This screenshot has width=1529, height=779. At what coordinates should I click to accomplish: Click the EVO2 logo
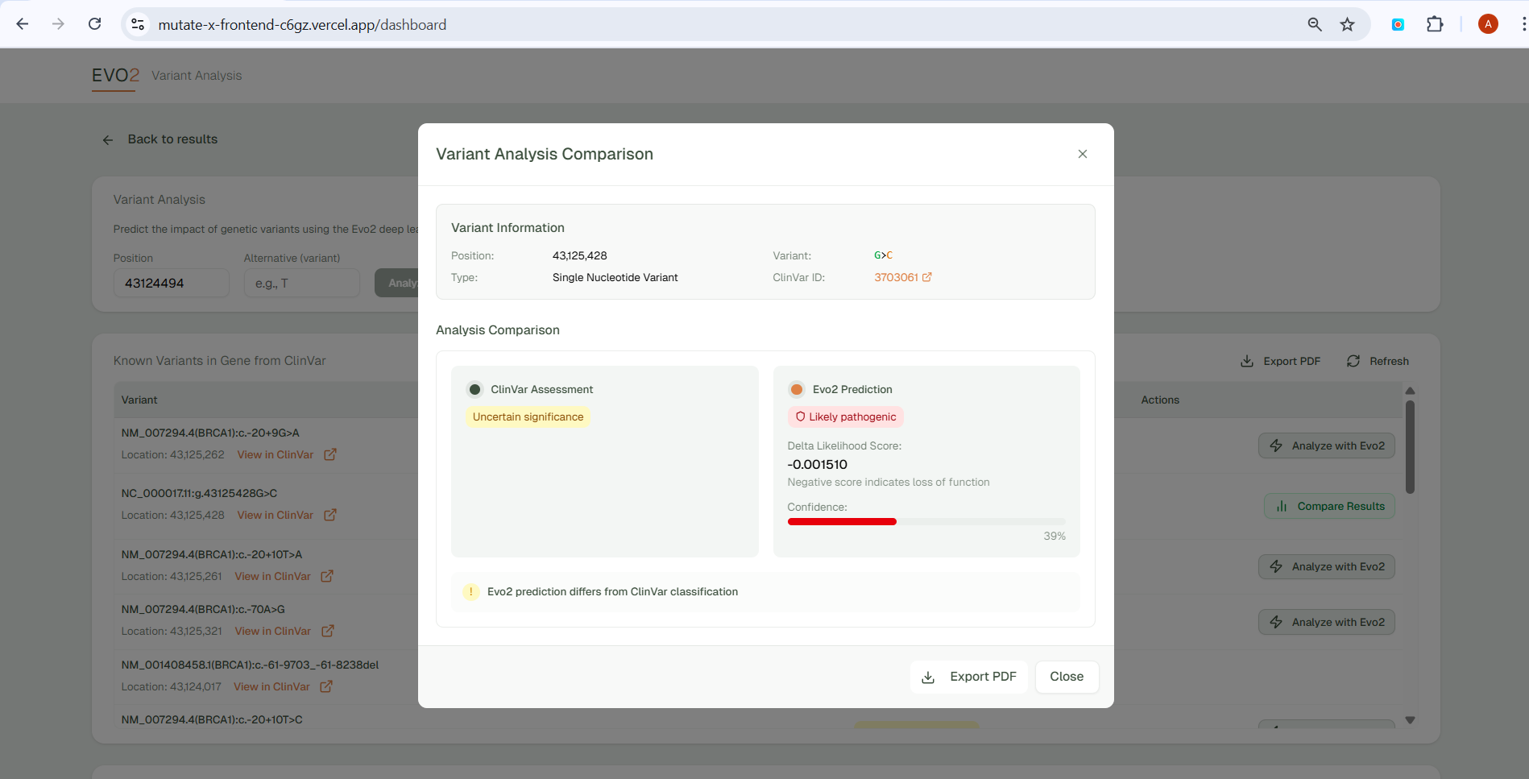[115, 76]
